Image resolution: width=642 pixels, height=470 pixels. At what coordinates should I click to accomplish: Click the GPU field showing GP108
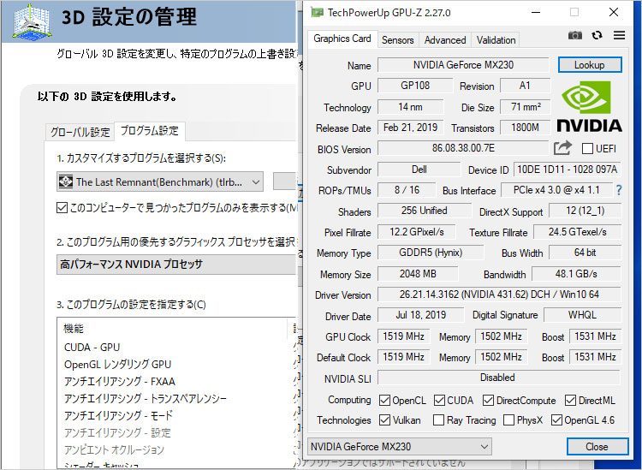point(415,85)
